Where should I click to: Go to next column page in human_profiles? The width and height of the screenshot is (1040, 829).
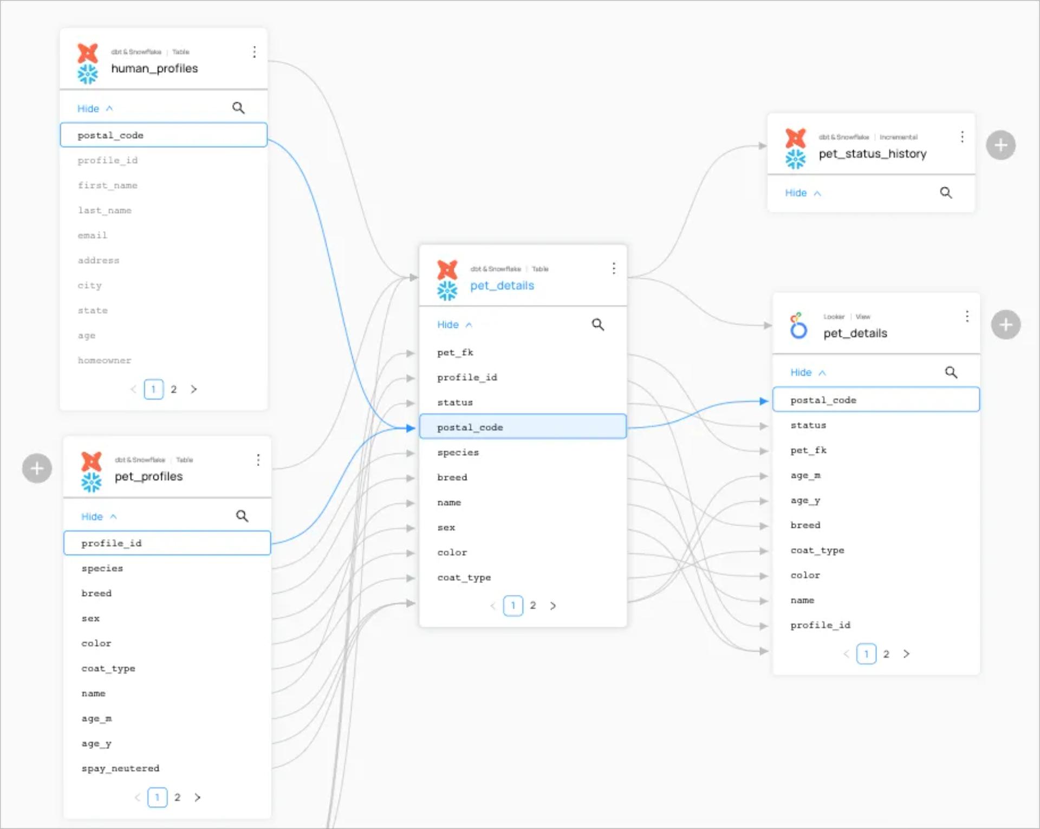point(194,389)
